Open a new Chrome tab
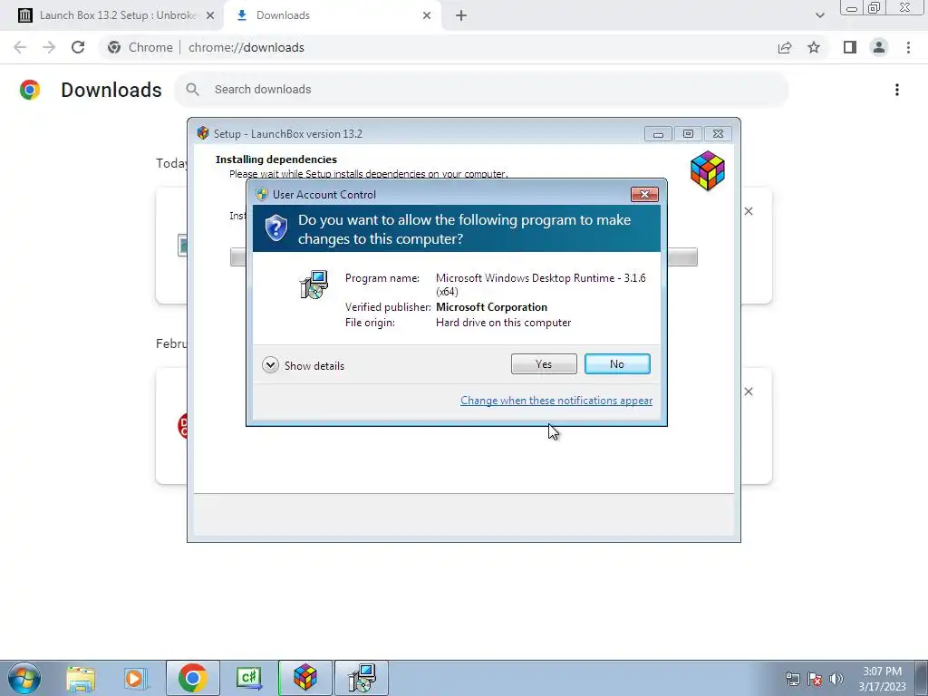The width and height of the screenshot is (928, 696). tap(461, 15)
